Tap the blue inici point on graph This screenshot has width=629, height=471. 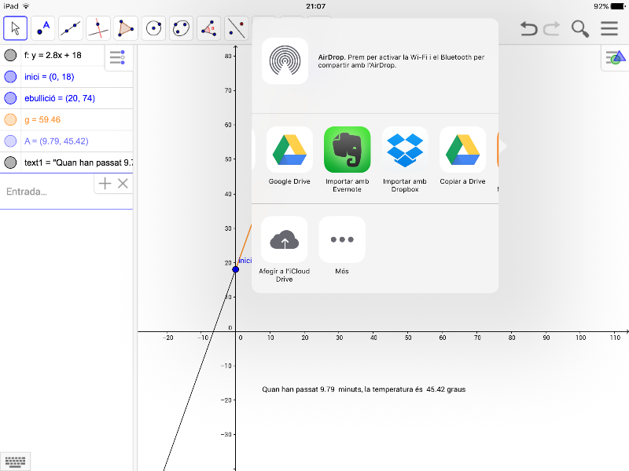pyautogui.click(x=235, y=269)
